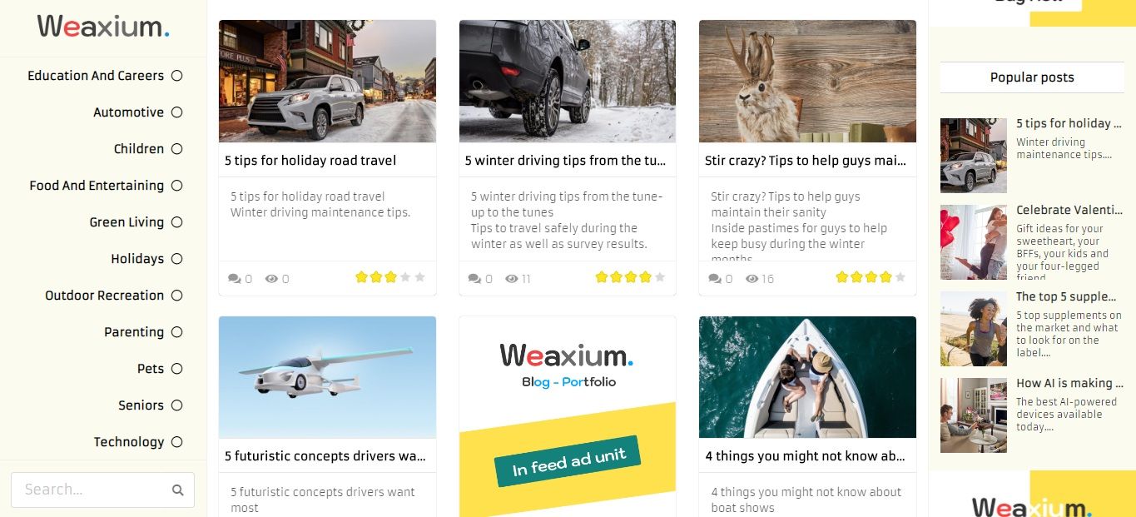This screenshot has height=517, width=1136.
Task: Open popular post "How AI is making" thumbnail
Action: coord(974,415)
